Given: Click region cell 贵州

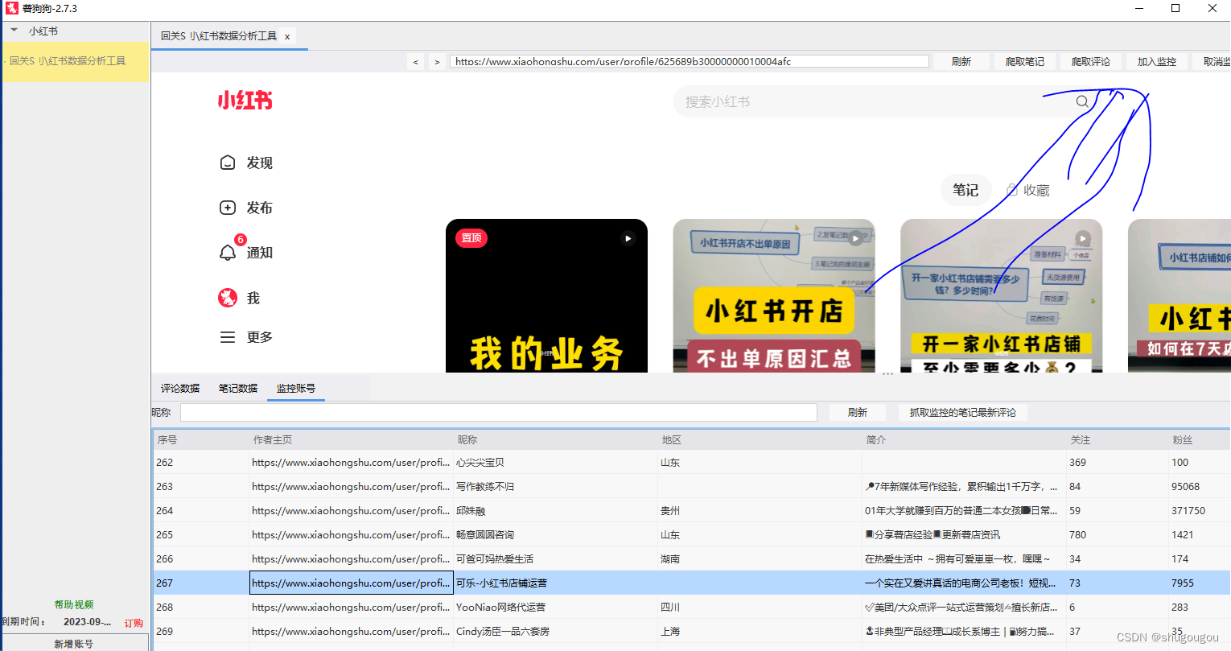Looking at the screenshot, I should (760, 510).
